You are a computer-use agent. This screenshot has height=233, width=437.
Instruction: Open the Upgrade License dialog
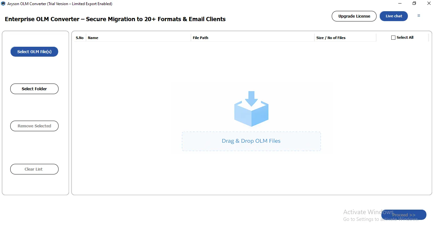(354, 16)
